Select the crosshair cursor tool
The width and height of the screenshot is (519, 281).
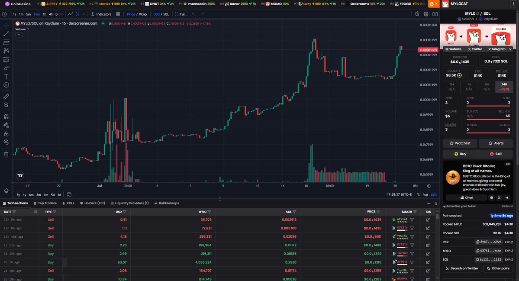[6, 25]
